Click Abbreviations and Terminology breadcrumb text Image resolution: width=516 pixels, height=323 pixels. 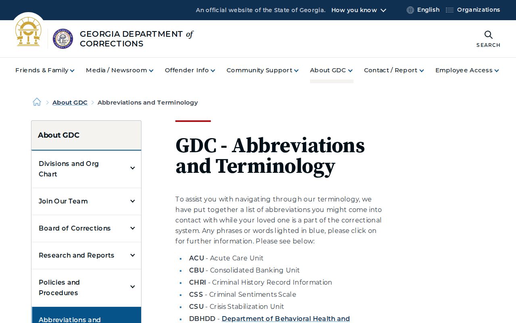click(148, 103)
